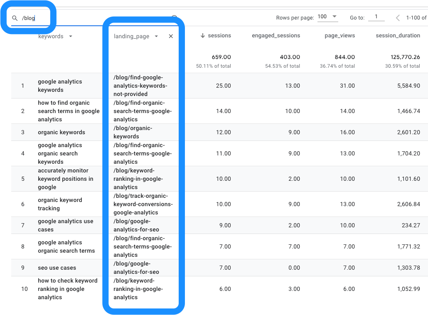Click sessions total 659.00
428x315 pixels.
(221, 57)
